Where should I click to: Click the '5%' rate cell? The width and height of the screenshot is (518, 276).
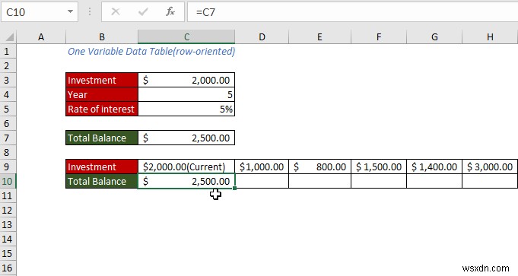click(186, 109)
